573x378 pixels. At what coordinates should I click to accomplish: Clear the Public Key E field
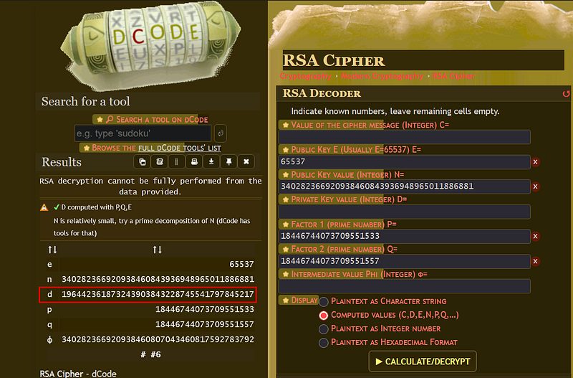pos(535,162)
